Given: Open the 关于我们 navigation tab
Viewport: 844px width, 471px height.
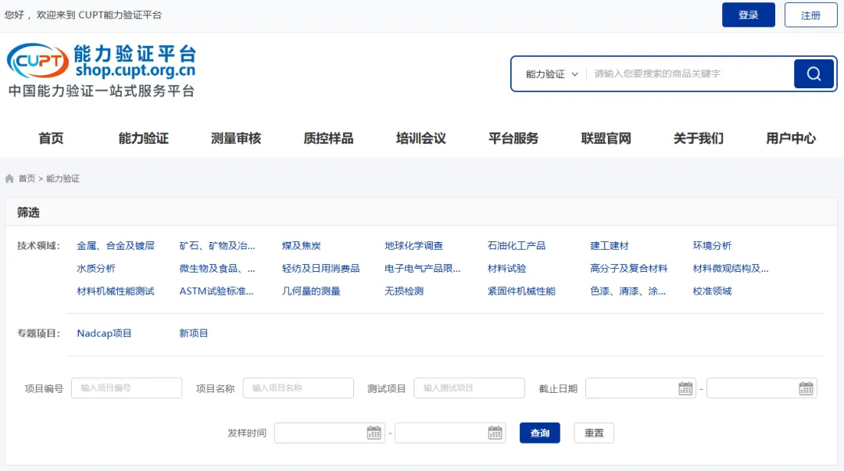Looking at the screenshot, I should [699, 138].
